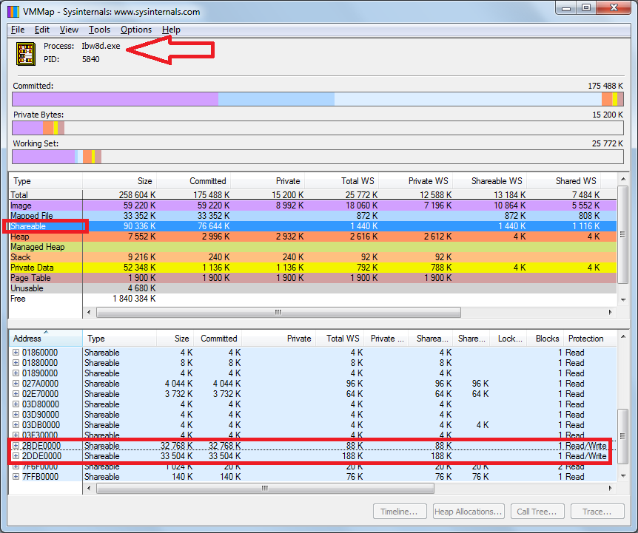Sort the address list by Address column
The image size is (638, 533).
tap(46, 339)
